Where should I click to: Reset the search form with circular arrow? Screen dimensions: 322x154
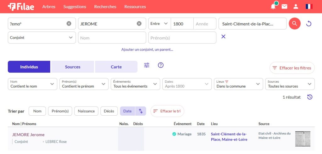[309, 24]
